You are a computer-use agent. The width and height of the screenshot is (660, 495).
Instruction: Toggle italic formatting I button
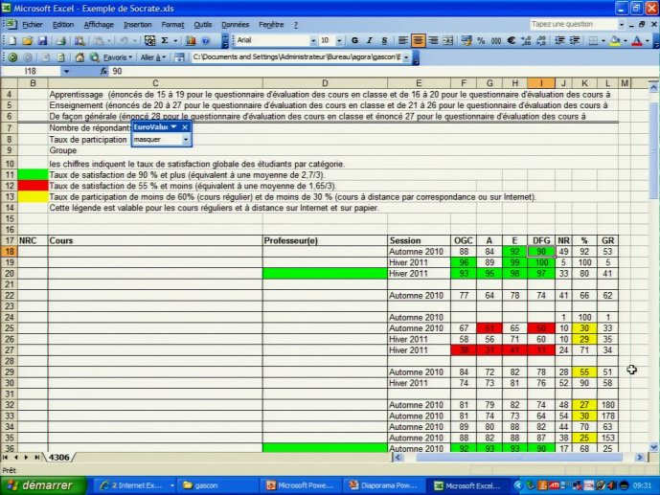369,41
